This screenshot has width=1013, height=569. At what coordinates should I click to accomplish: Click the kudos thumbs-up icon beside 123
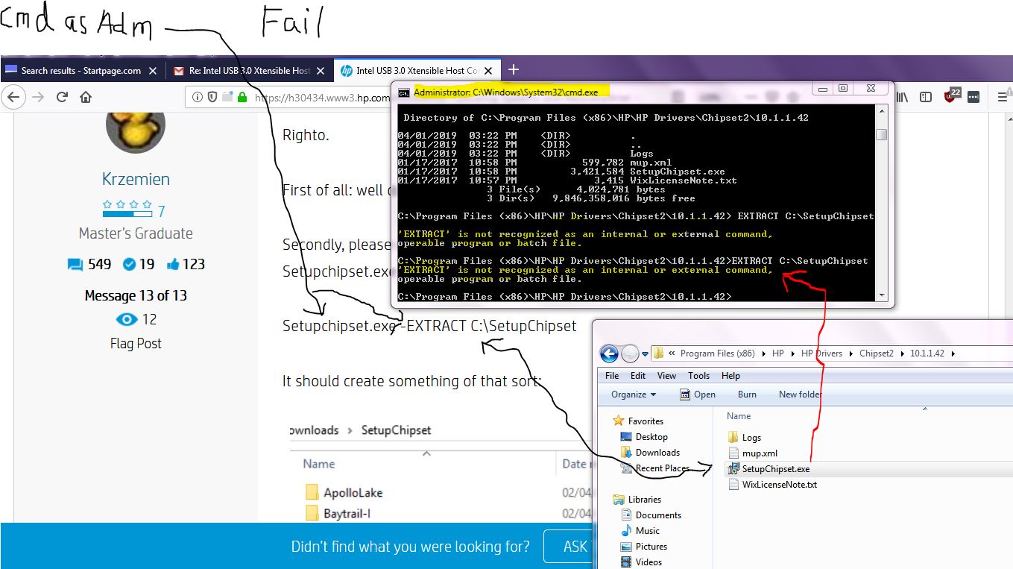[x=174, y=264]
